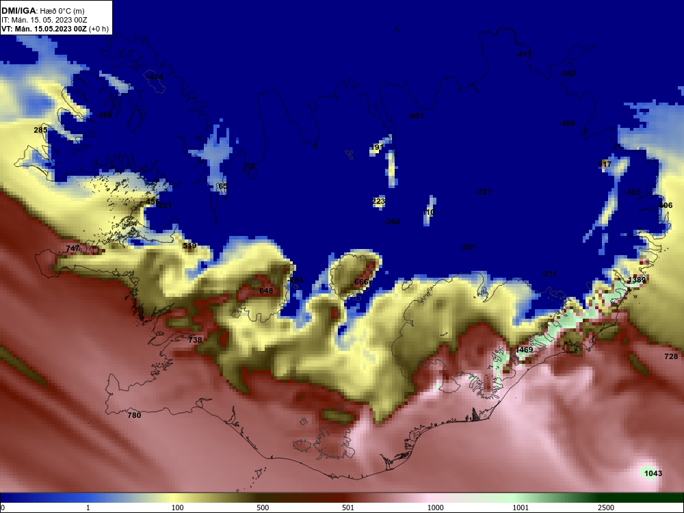Click the '747' value on the map

click(x=73, y=248)
